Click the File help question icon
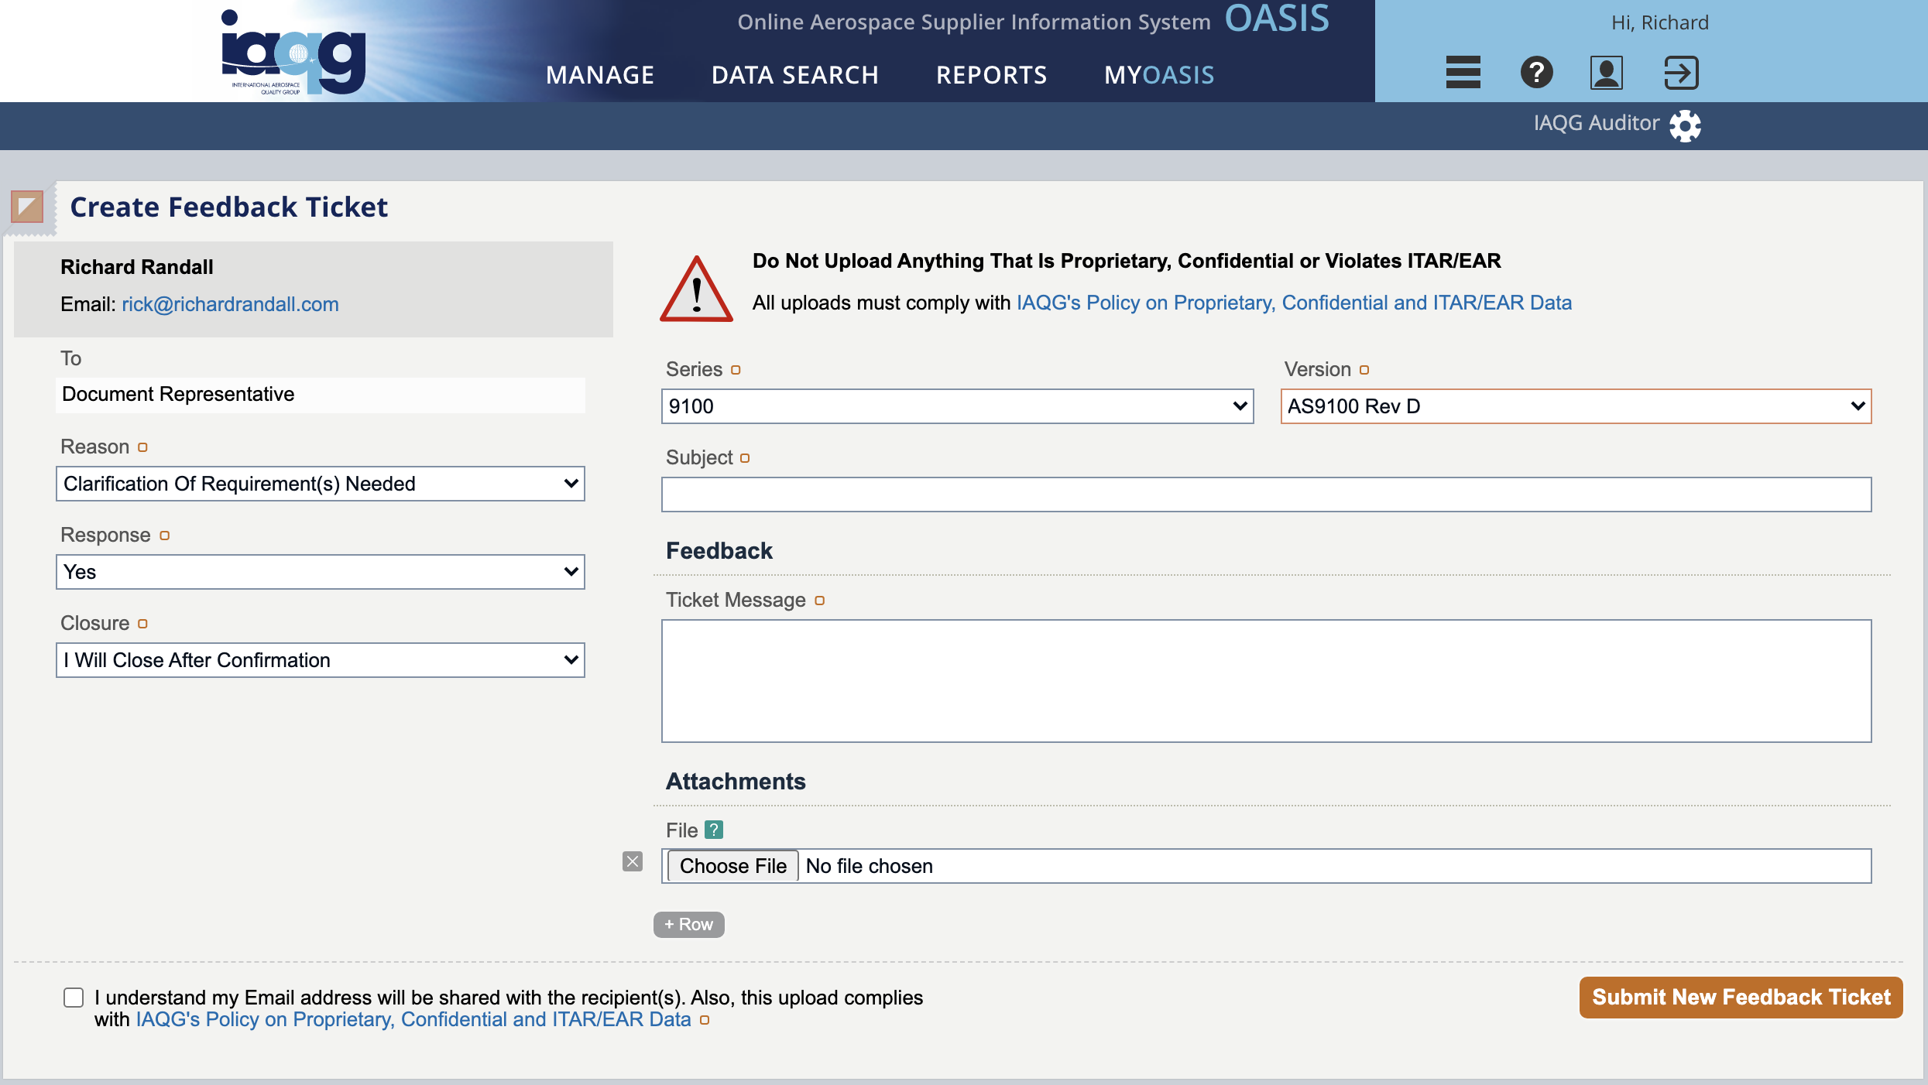The image size is (1928, 1085). tap(714, 830)
